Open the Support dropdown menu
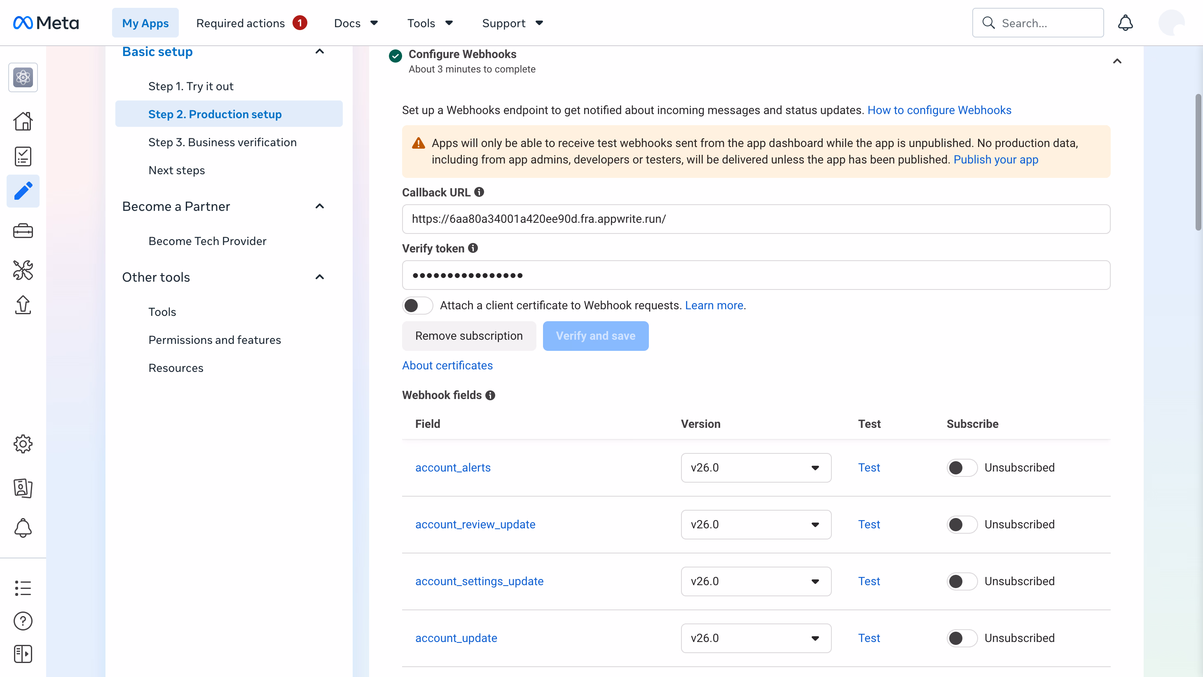Screen dimensions: 1203x677 pyautogui.click(x=512, y=23)
